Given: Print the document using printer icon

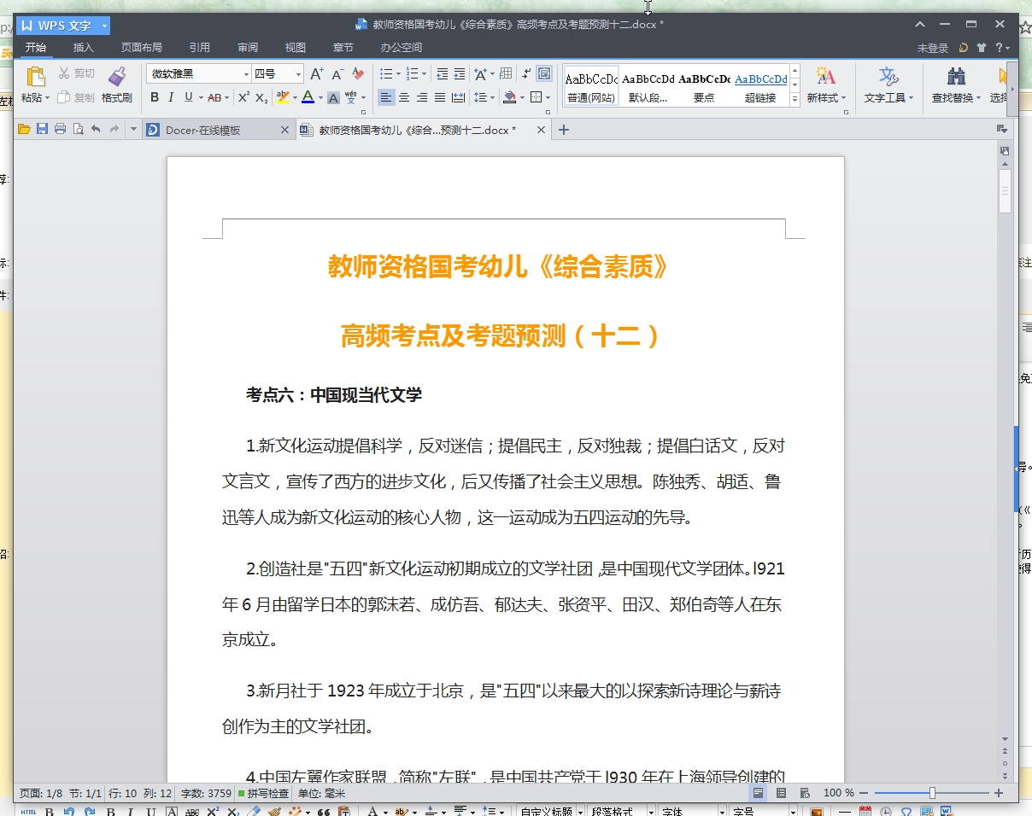Looking at the screenshot, I should pyautogui.click(x=60, y=130).
